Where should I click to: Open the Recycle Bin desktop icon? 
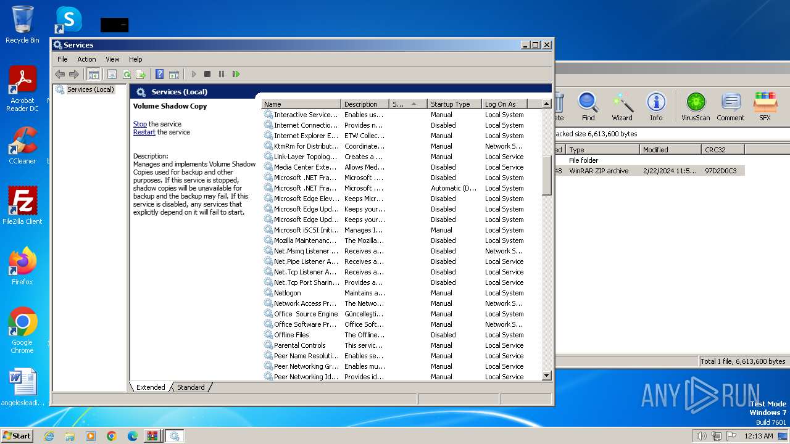pos(22,25)
